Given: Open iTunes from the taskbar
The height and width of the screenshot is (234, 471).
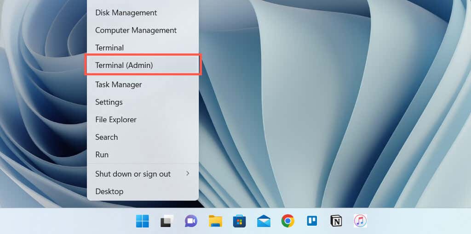Looking at the screenshot, I should tap(360, 221).
